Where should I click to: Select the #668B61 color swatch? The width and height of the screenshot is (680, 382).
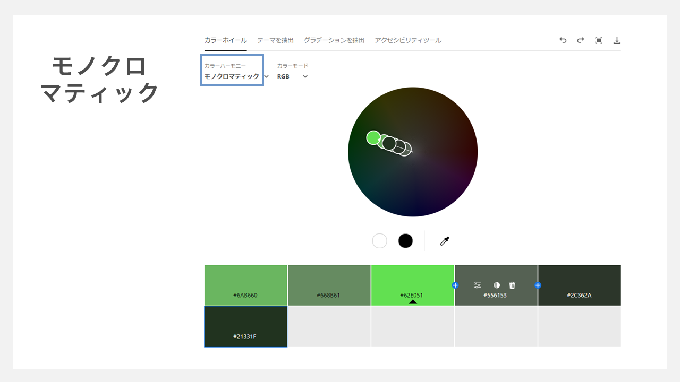[329, 285]
